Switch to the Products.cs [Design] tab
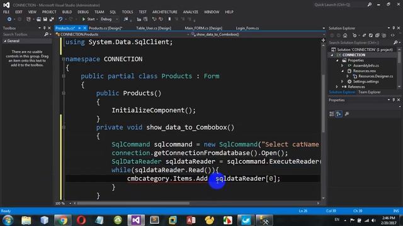403x226 pixels. pos(105,28)
